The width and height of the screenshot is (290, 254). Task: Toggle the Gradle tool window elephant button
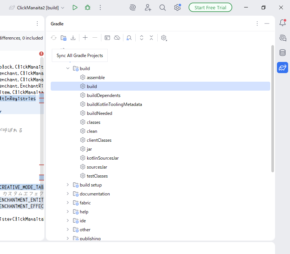(283, 68)
